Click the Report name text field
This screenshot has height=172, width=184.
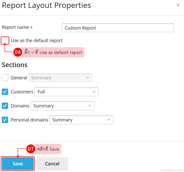click(118, 28)
